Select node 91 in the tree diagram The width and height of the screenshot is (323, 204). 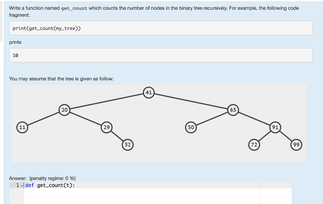tap(275, 127)
